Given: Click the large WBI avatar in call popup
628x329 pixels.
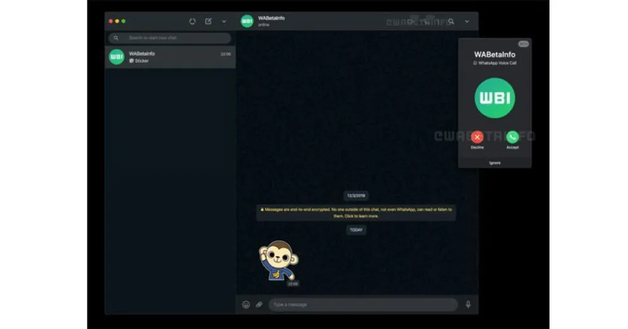Looking at the screenshot, I should (494, 98).
